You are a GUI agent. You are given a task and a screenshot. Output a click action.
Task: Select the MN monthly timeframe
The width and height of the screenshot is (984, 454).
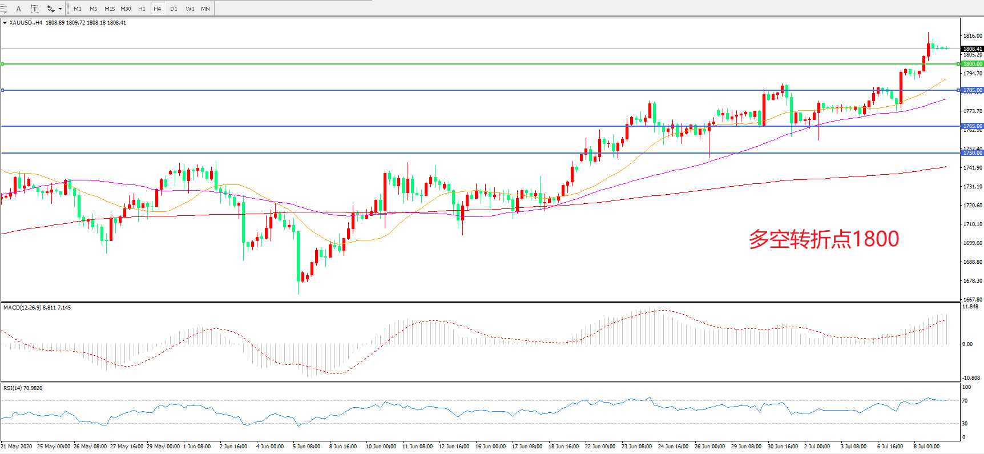205,9
